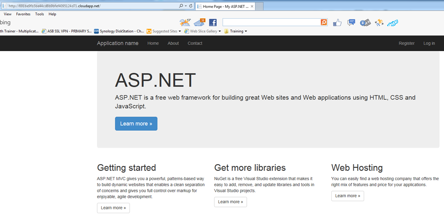Viewport: 444px width, 214px height.
Task: Open the Favorites menu
Action: 23,14
